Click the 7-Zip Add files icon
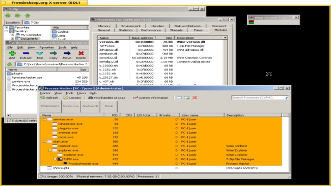 [12, 53]
